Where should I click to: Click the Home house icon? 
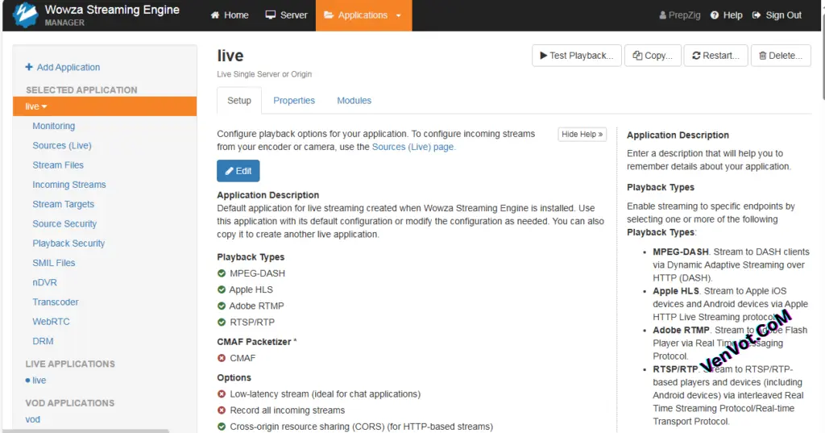pos(214,15)
